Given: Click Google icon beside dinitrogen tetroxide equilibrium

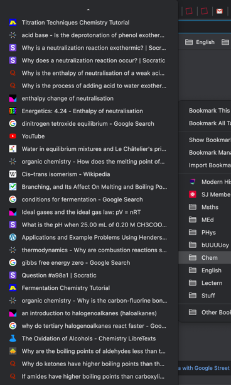Looking at the screenshot, I should pos(13,123).
